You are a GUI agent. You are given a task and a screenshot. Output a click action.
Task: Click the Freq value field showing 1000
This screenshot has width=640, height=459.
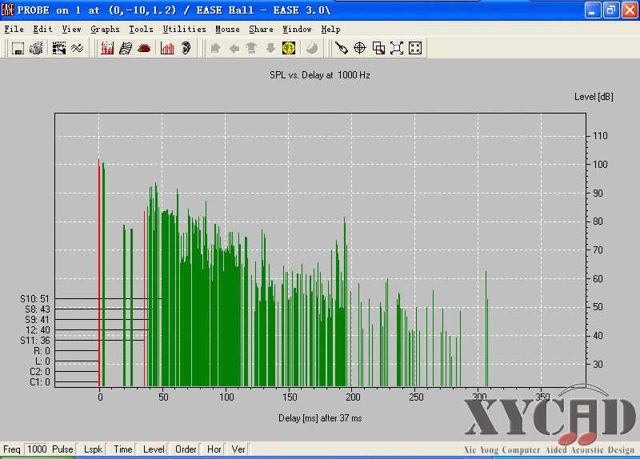point(36,449)
